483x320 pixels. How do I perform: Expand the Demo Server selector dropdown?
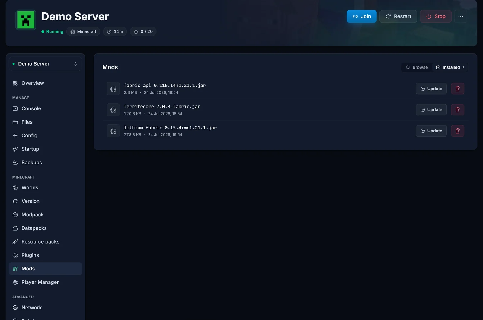point(45,64)
